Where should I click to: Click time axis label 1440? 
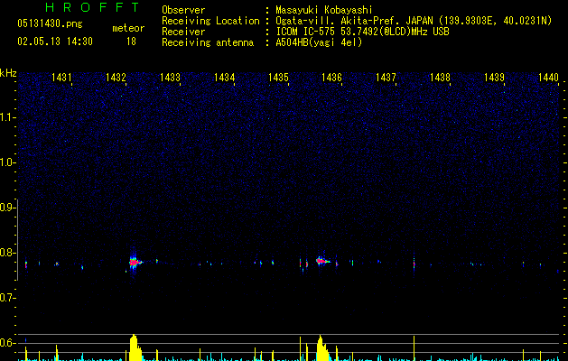click(548, 78)
